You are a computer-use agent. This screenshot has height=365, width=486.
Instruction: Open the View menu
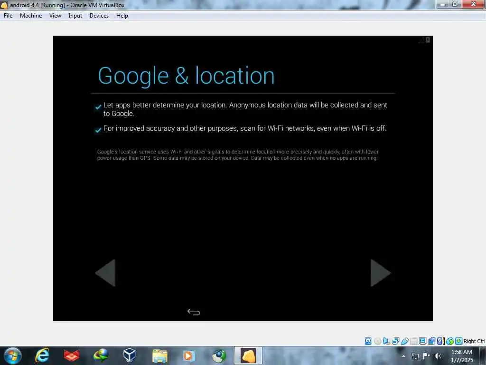(55, 16)
